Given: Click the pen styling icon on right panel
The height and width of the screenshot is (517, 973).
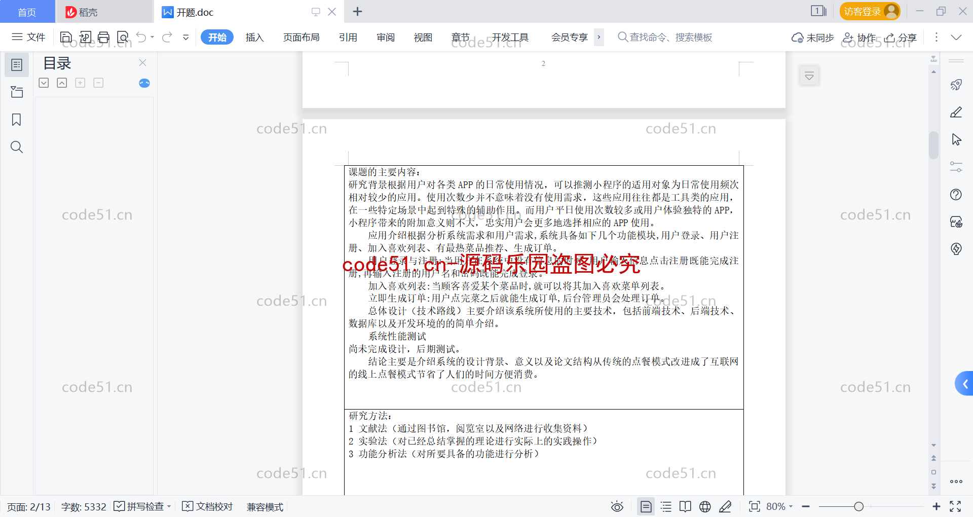Looking at the screenshot, I should pos(956,112).
